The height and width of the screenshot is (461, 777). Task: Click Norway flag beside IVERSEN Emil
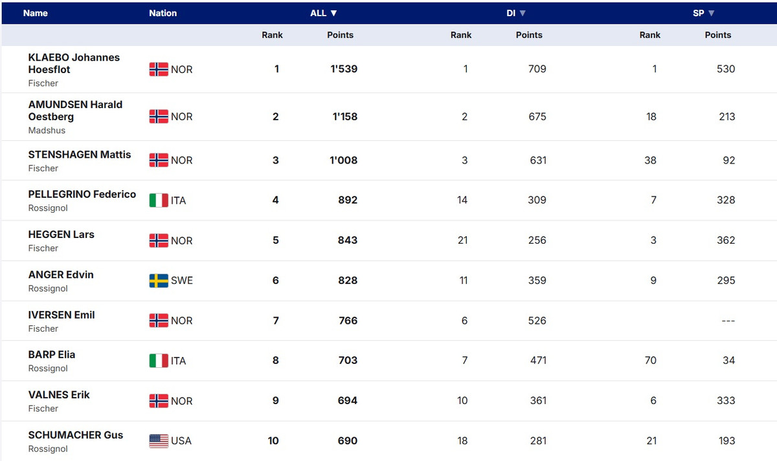[159, 321]
